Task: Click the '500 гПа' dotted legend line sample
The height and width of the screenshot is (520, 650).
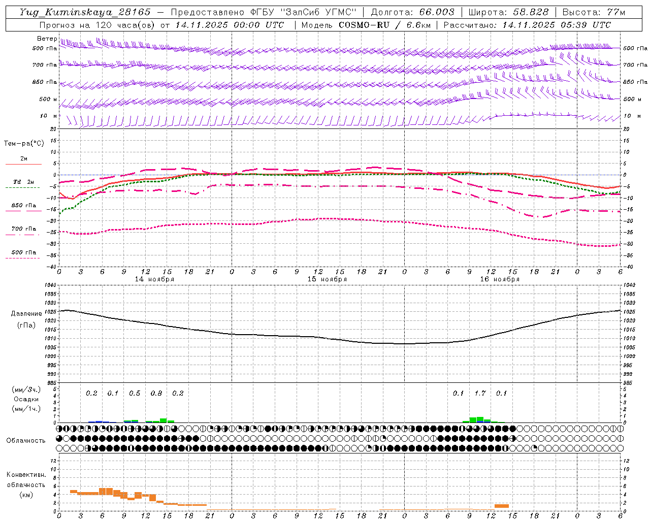Action: (x=22, y=258)
